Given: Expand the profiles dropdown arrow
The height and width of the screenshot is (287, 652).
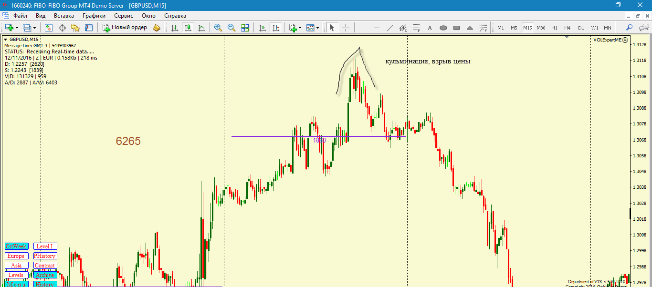Looking at the screenshot, I should 34,28.
